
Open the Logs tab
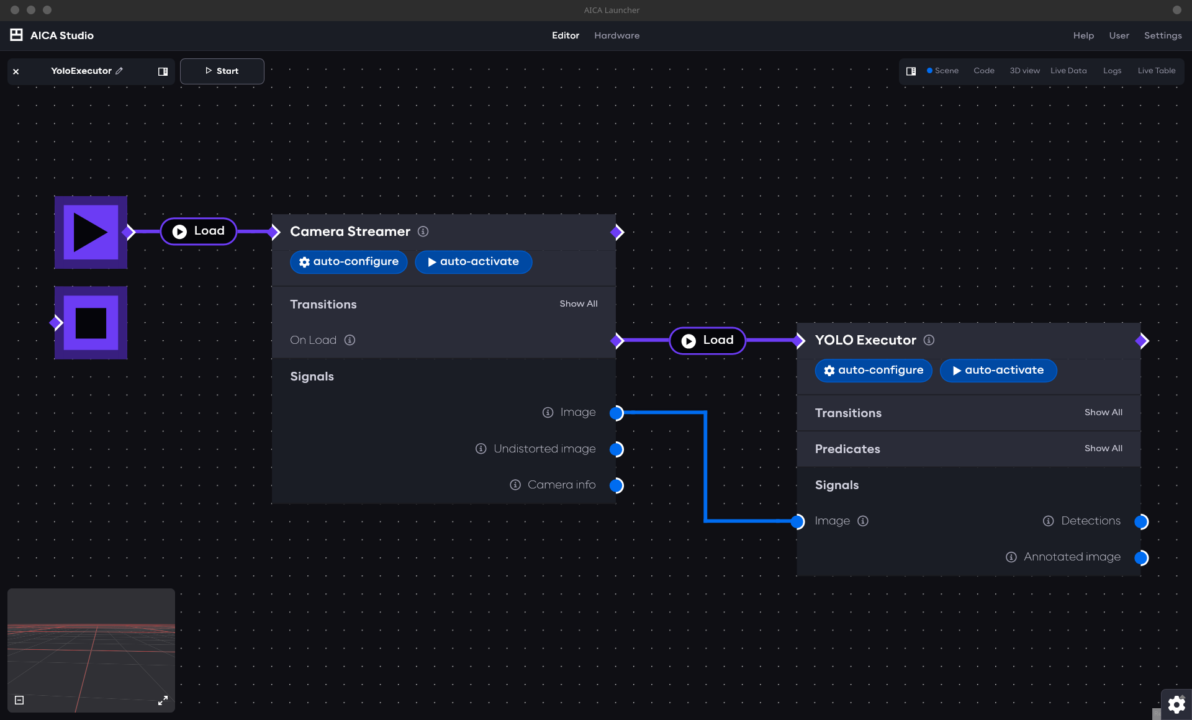click(1112, 71)
